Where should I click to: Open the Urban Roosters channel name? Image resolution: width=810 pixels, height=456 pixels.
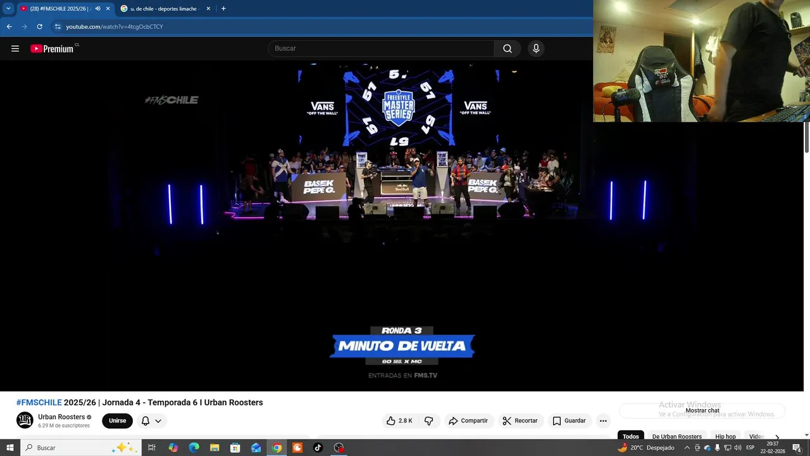[x=61, y=417]
